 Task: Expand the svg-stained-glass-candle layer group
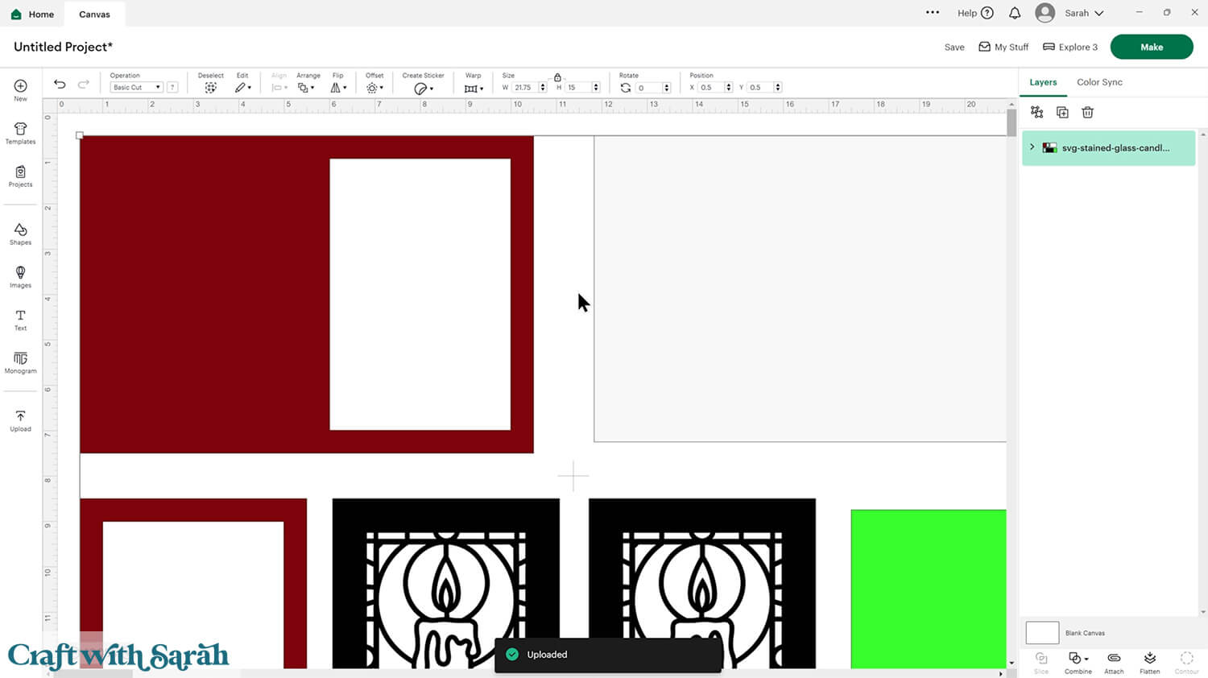[1032, 147]
